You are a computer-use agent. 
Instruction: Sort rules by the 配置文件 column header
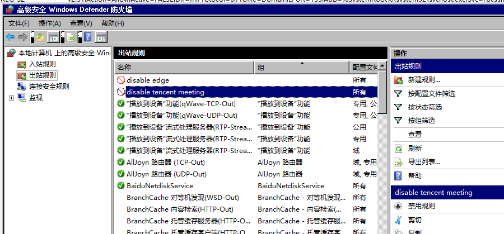(364, 68)
